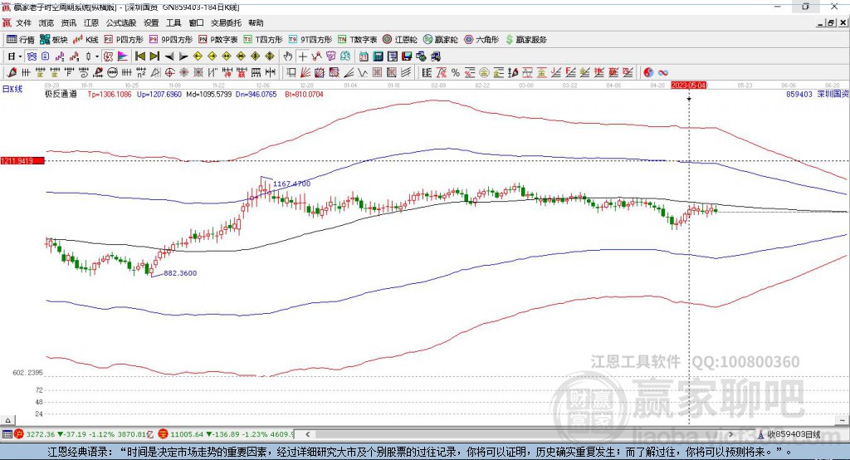Toggle the colored flag icon
Viewport: 850px width, 460px height.
(123, 56)
